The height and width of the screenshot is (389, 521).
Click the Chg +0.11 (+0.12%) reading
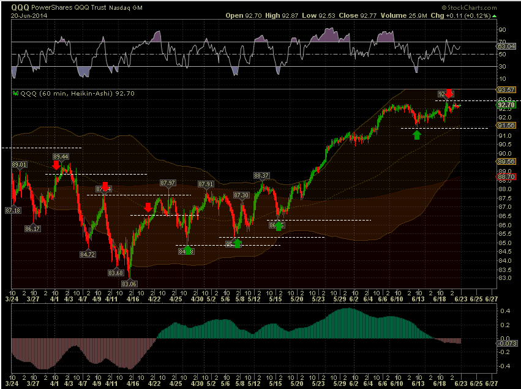(460, 16)
